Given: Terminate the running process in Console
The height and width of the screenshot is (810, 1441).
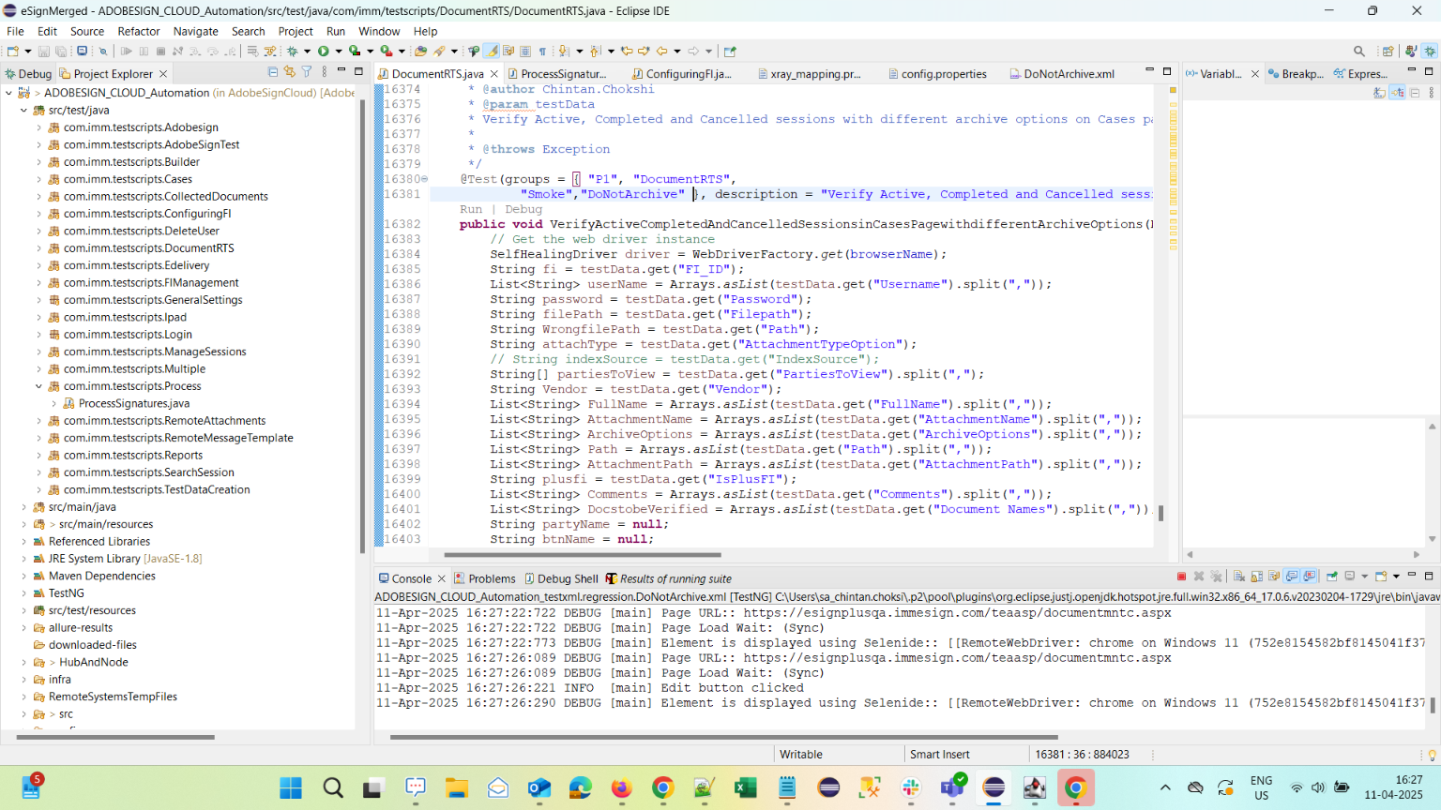Looking at the screenshot, I should (x=1181, y=577).
